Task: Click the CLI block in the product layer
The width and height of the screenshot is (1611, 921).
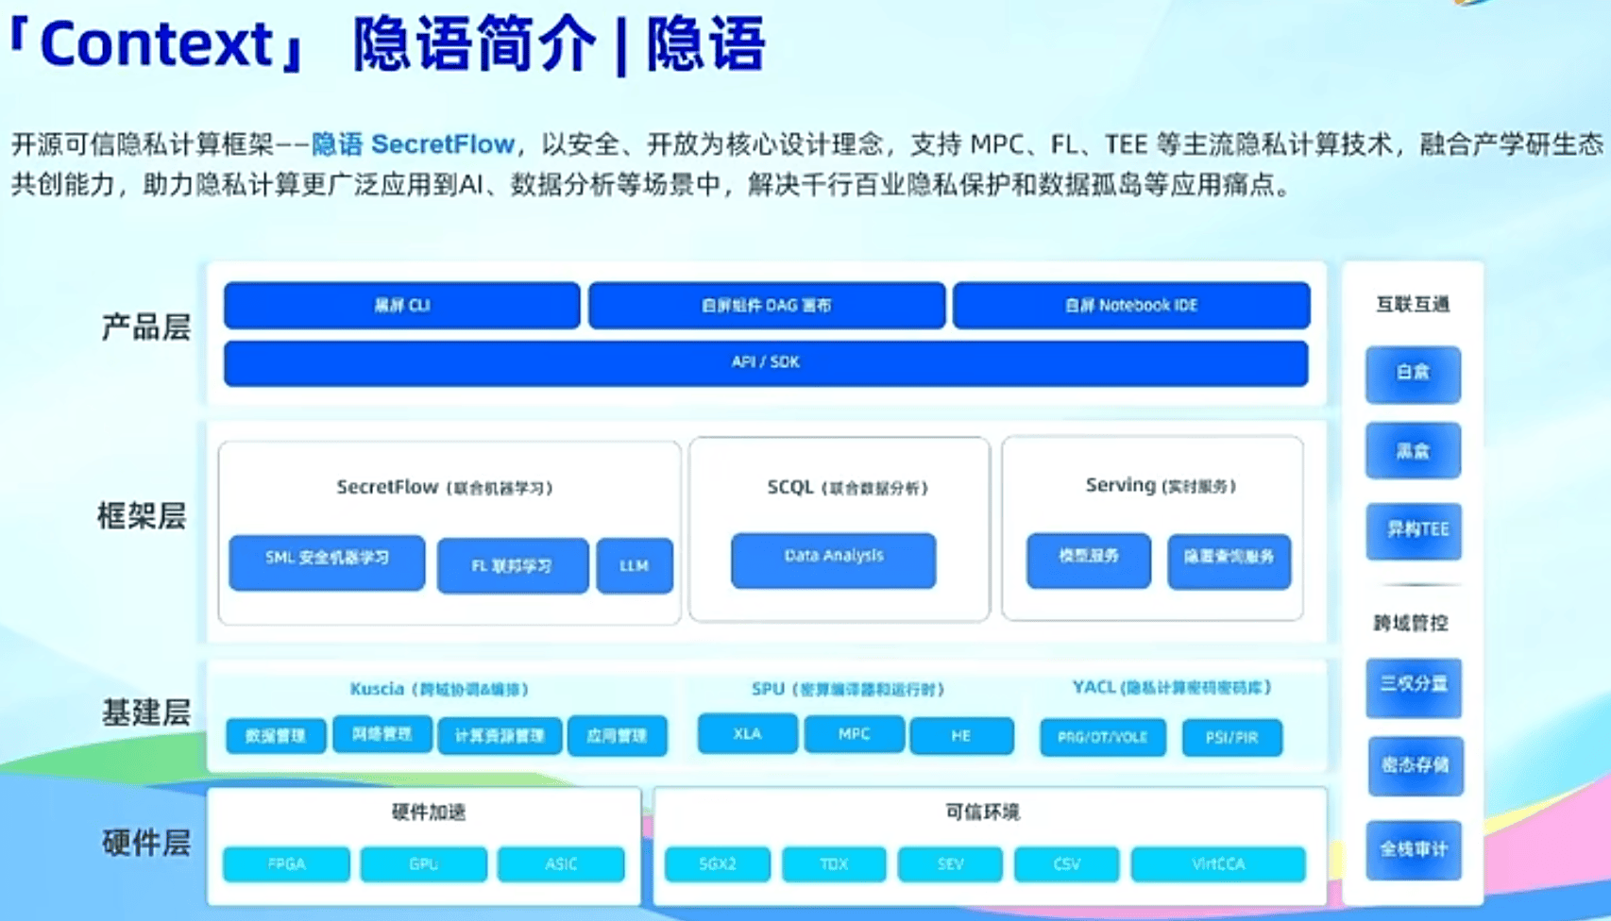Action: 402,306
